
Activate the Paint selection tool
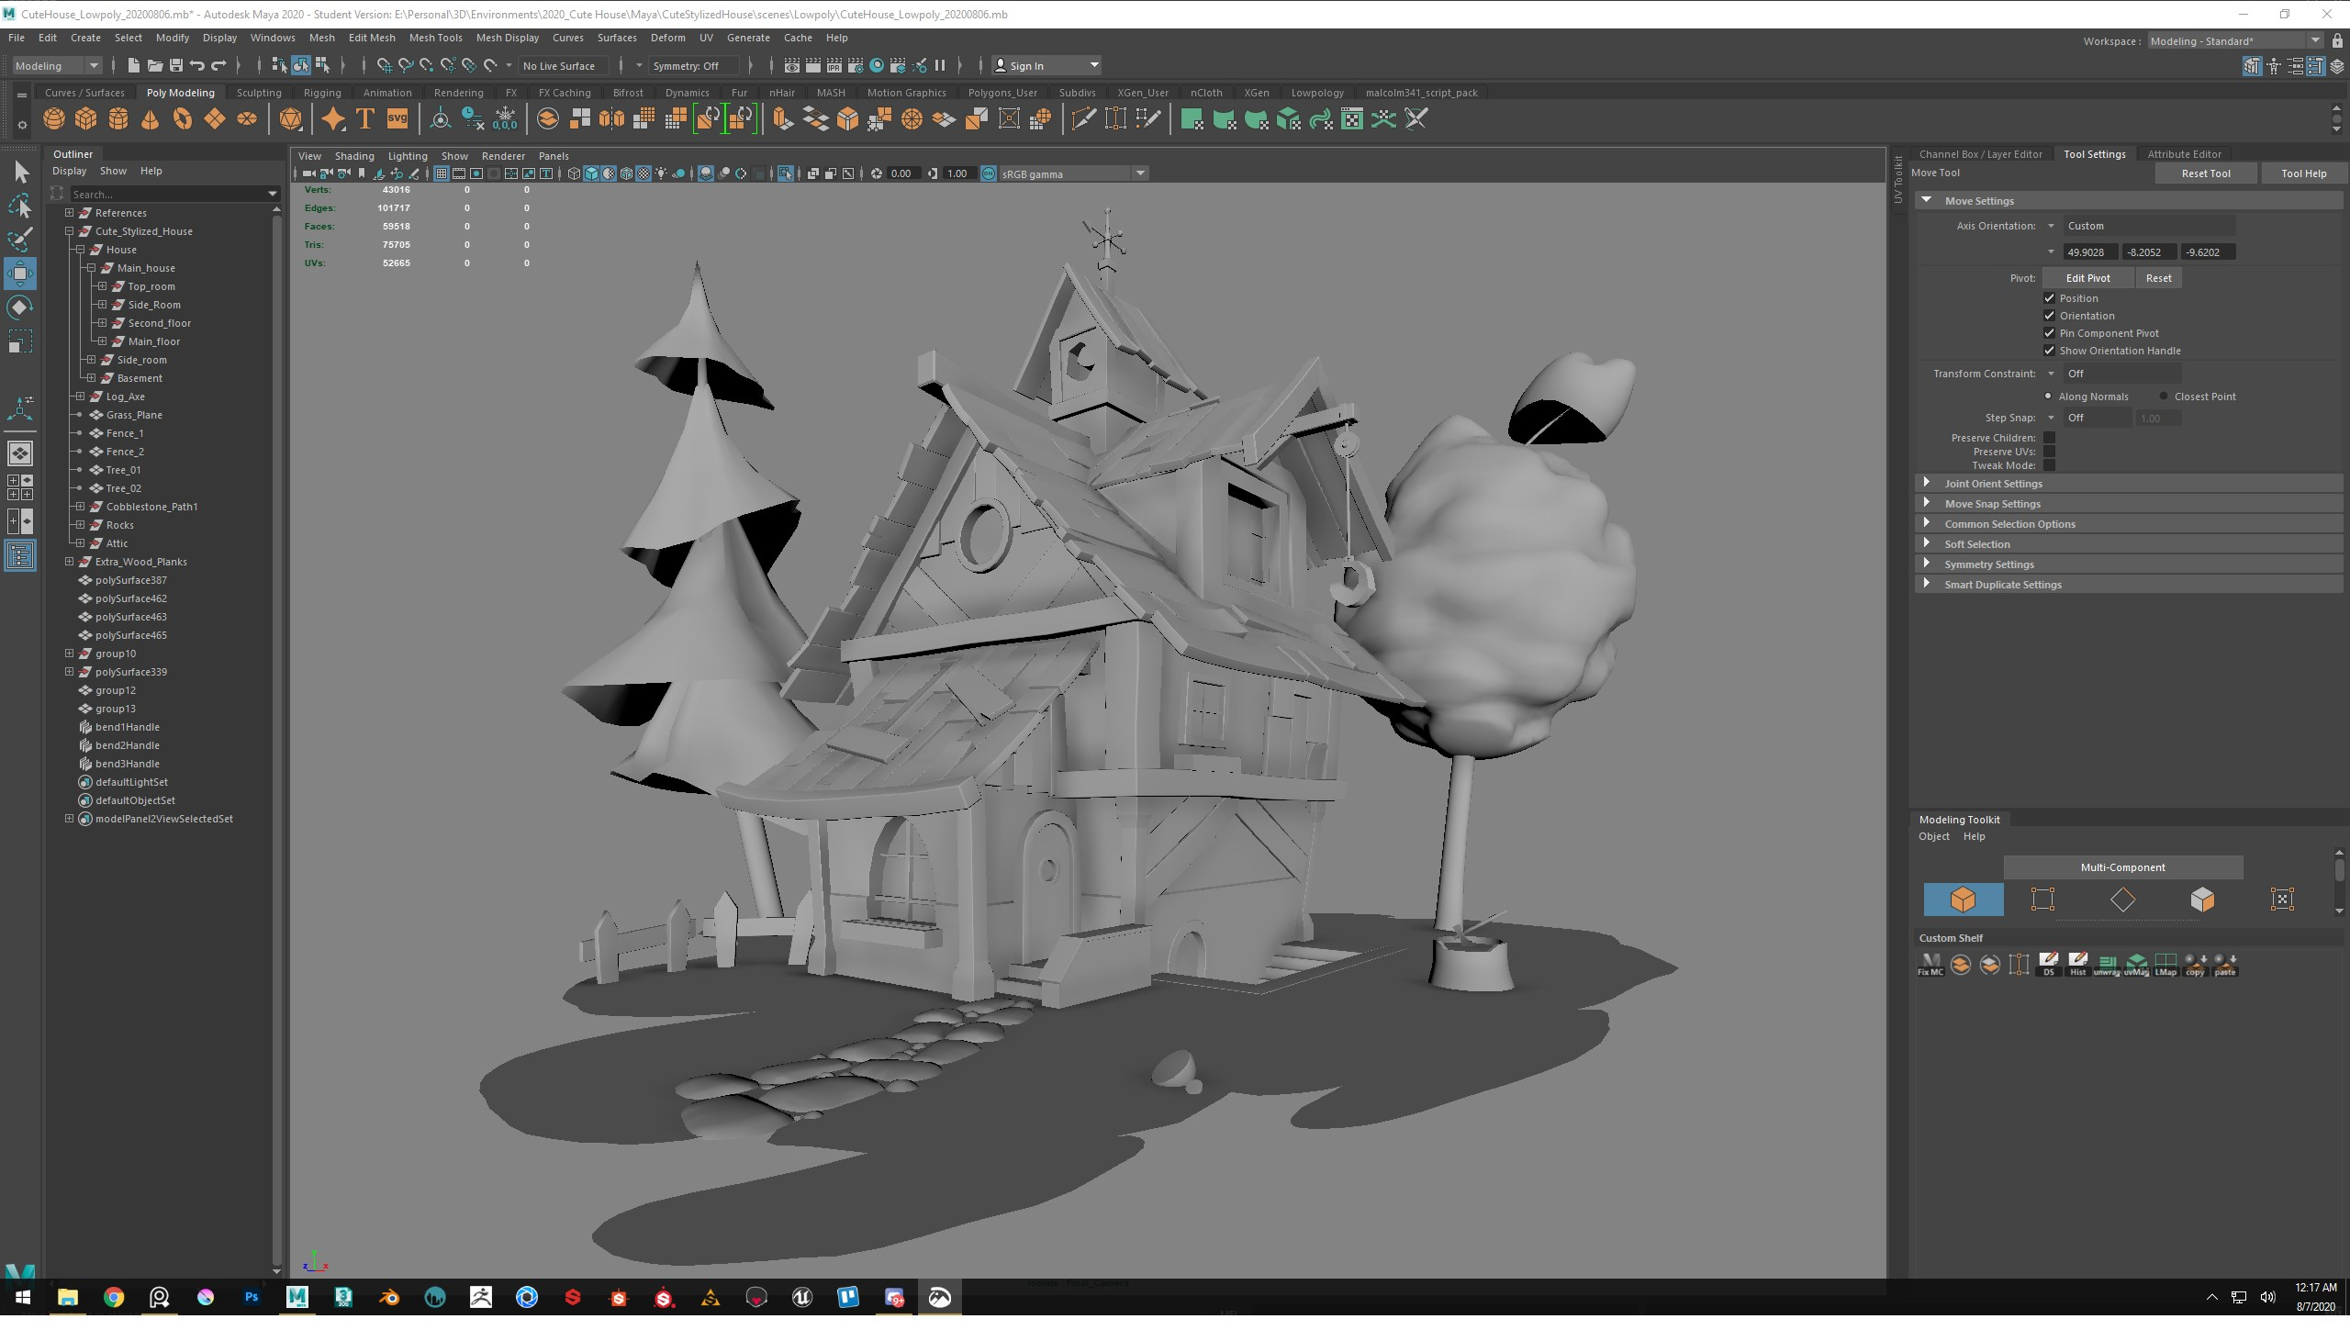(x=20, y=240)
